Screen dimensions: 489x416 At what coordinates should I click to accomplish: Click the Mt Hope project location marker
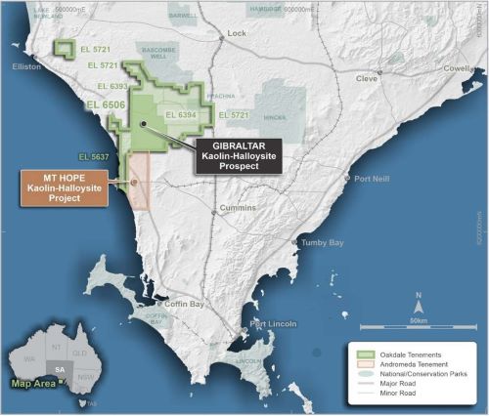(x=134, y=183)
